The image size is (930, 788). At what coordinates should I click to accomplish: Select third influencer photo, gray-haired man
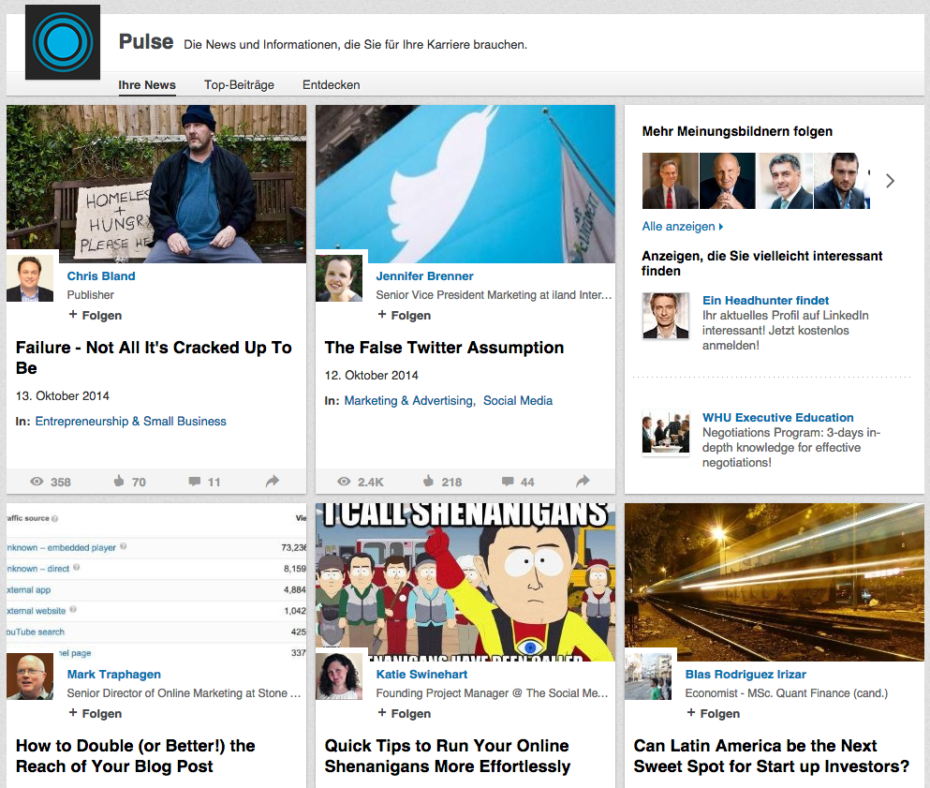[785, 181]
